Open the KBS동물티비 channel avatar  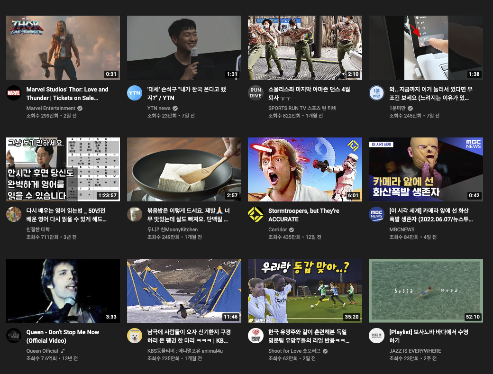tap(135, 336)
